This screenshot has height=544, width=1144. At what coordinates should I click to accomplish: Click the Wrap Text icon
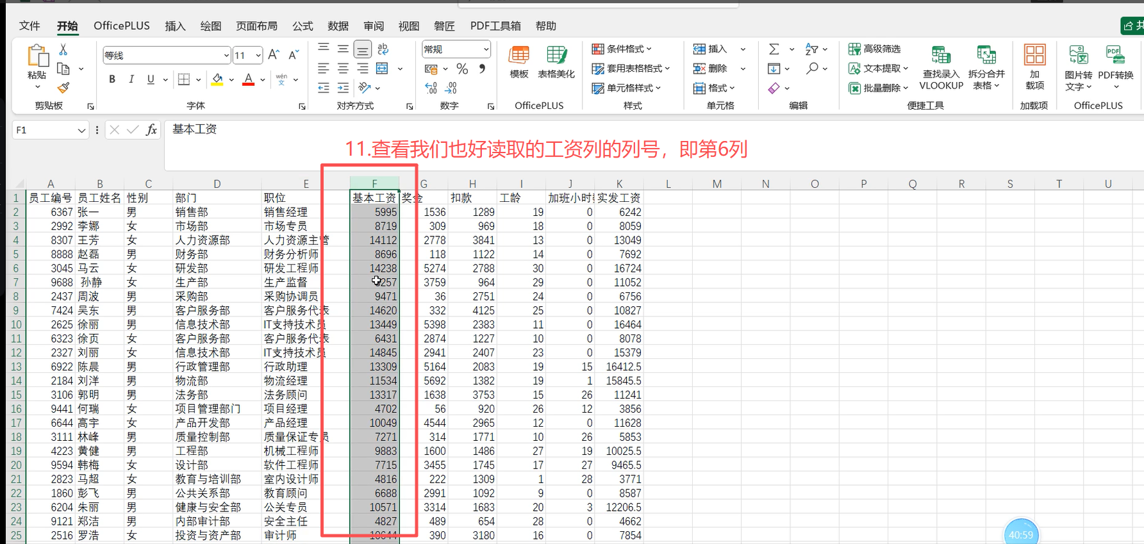point(383,49)
